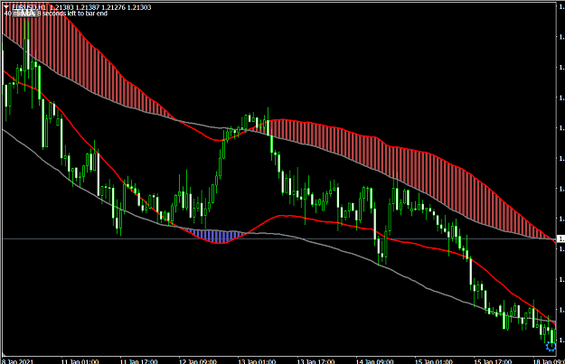Image resolution: width=565 pixels, height=364 pixels.
Task: Click the OHLC value 1.21303 in the chart header
Action: [x=138, y=7]
